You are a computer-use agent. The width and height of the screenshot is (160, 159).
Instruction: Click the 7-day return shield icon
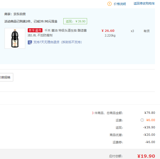(x=30, y=42)
